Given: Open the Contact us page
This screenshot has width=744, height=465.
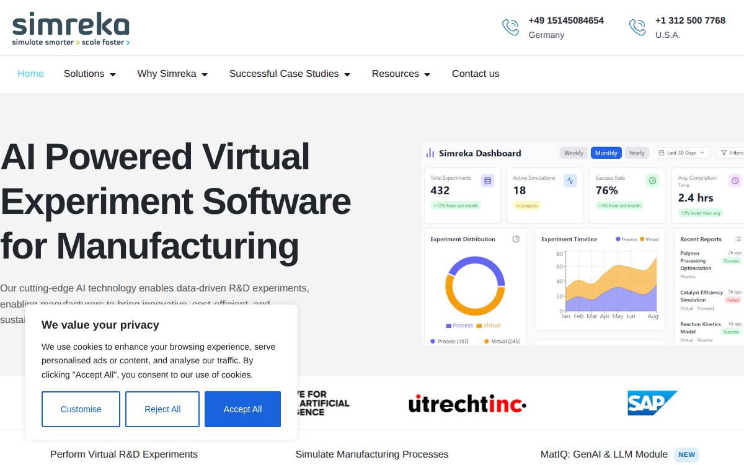Looking at the screenshot, I should point(476,74).
